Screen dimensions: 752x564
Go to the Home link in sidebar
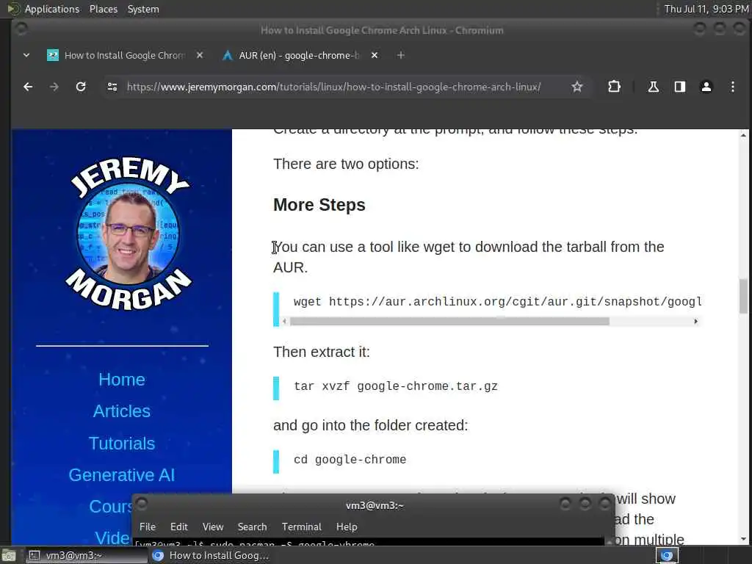pos(122,380)
